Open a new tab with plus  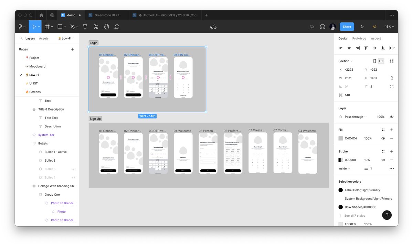(206, 15)
